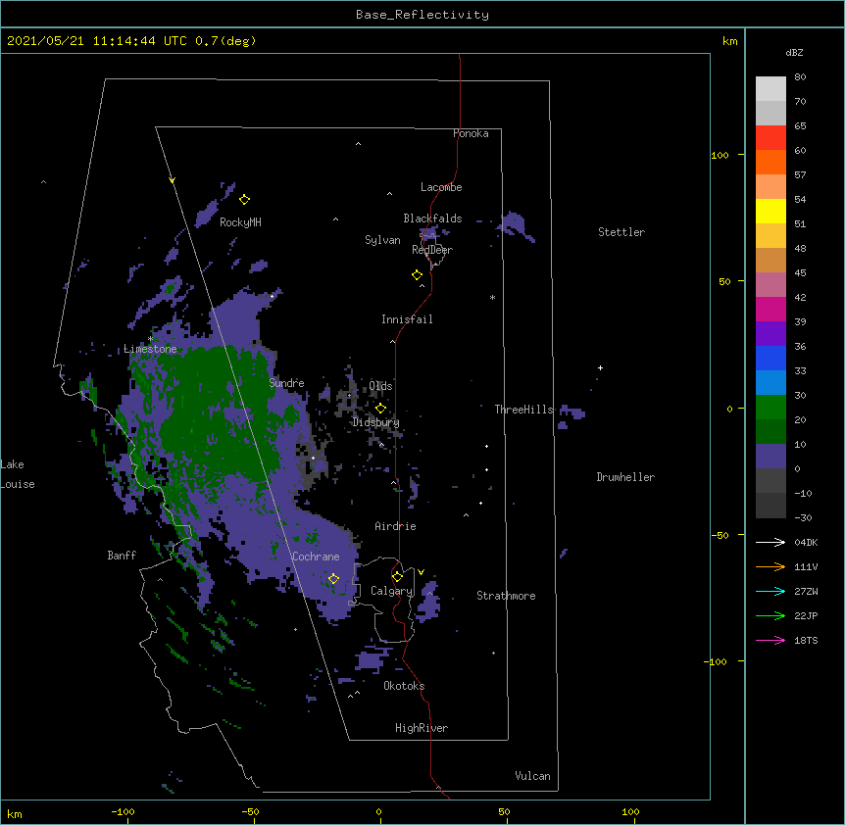The image size is (845, 825).
Task: Click the Stettler label
Action: 621,232
